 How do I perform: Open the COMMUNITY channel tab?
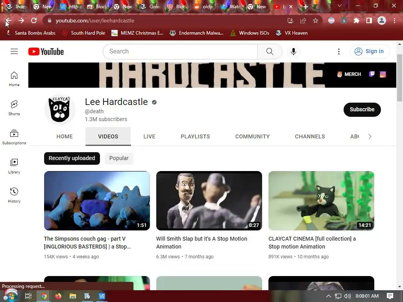[x=252, y=136]
